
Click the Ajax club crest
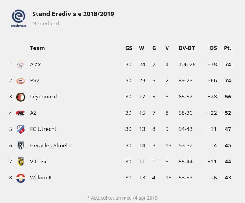[21, 65]
